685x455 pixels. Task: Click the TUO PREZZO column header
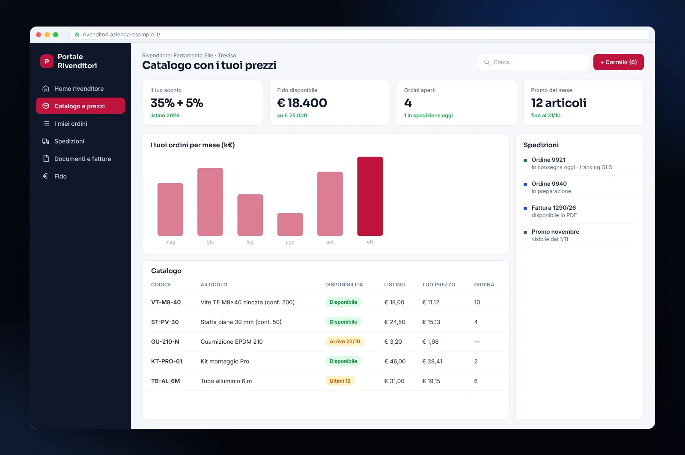438,285
